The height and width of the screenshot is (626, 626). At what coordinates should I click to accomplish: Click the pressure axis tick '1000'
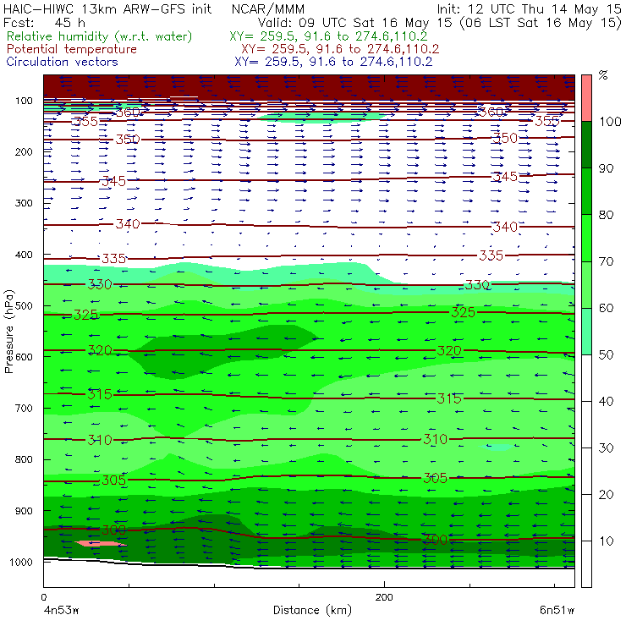click(x=21, y=562)
